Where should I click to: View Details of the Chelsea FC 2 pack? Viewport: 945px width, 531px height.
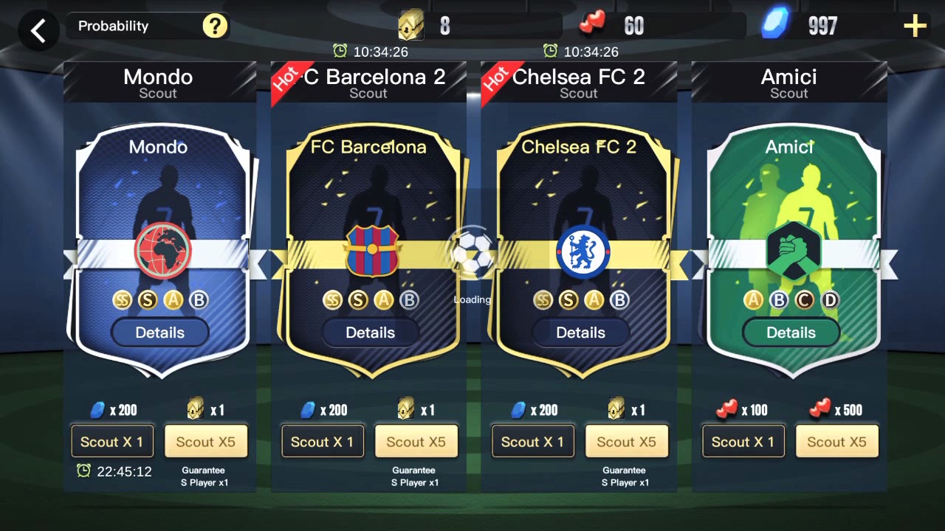[x=581, y=333]
